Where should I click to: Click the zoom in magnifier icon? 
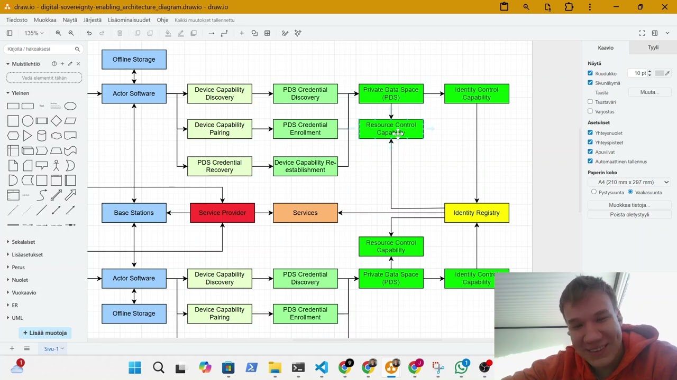[x=58, y=33]
